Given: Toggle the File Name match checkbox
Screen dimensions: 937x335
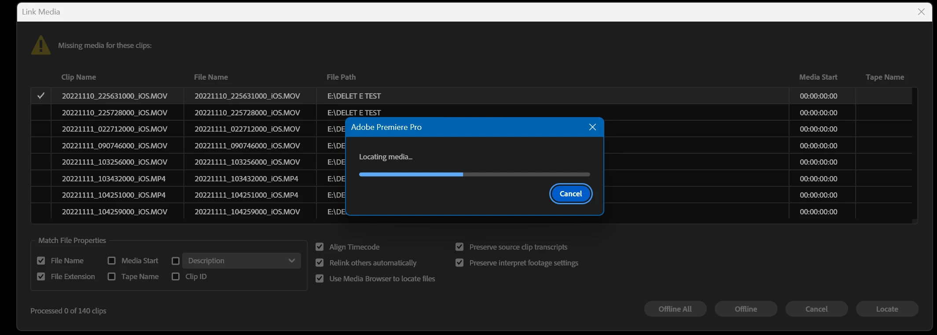Looking at the screenshot, I should [41, 261].
